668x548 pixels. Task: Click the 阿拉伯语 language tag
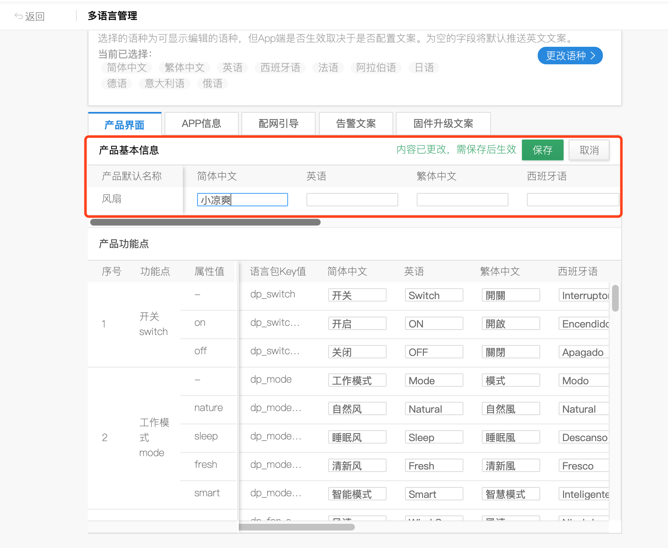pyautogui.click(x=376, y=67)
